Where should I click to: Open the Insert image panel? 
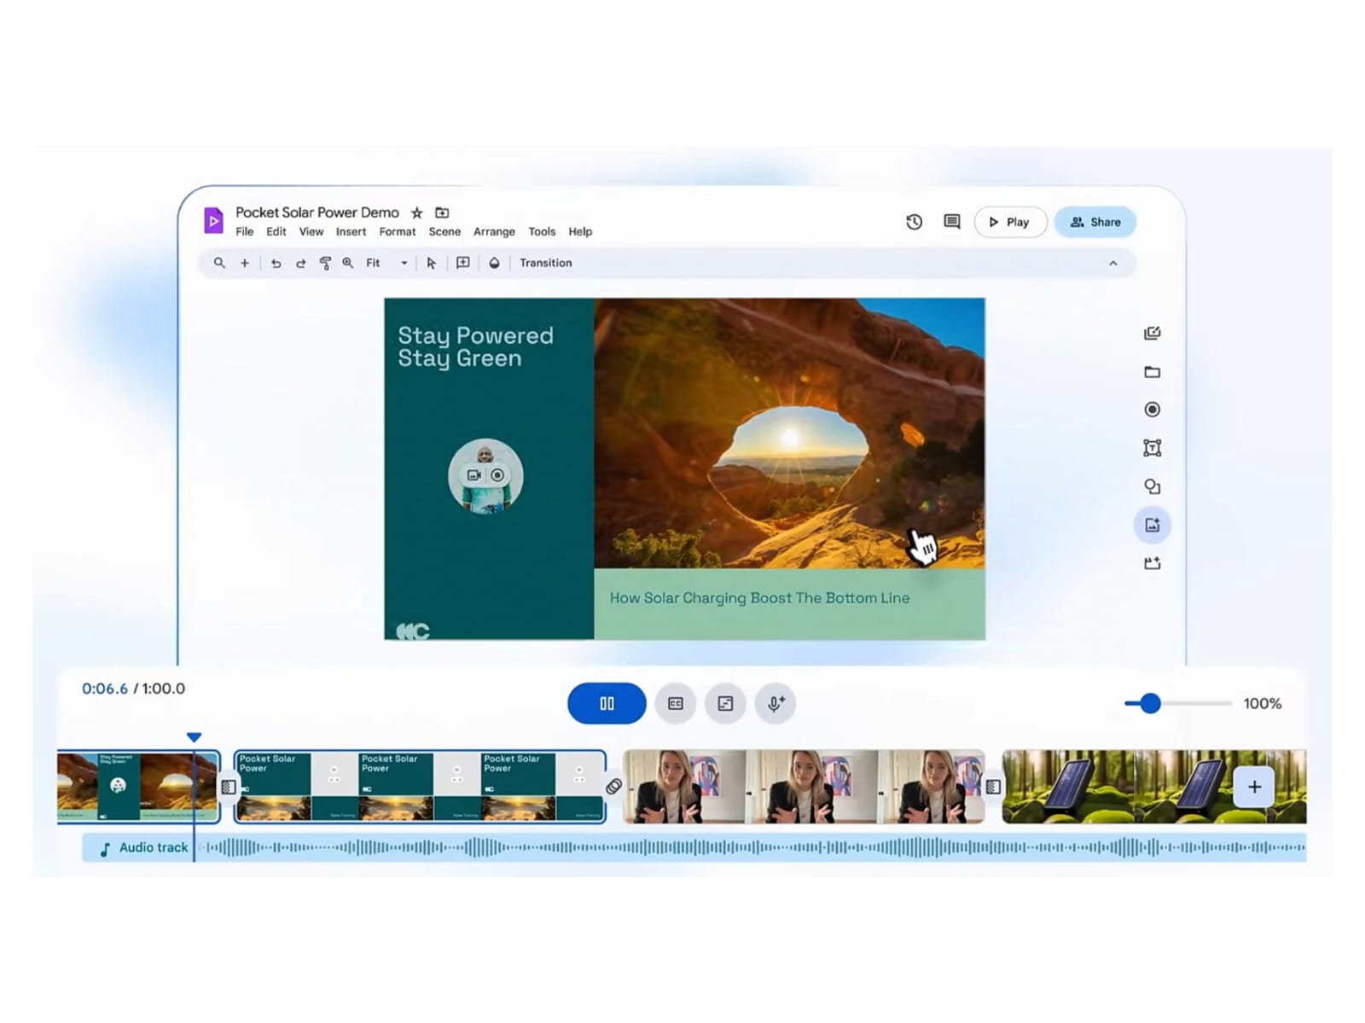tap(1152, 524)
